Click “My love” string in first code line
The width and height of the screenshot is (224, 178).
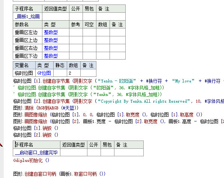click(183, 81)
